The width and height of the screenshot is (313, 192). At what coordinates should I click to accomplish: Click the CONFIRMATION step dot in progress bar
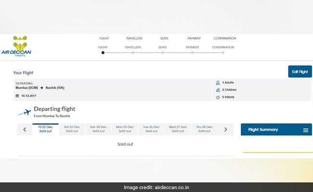223,53
